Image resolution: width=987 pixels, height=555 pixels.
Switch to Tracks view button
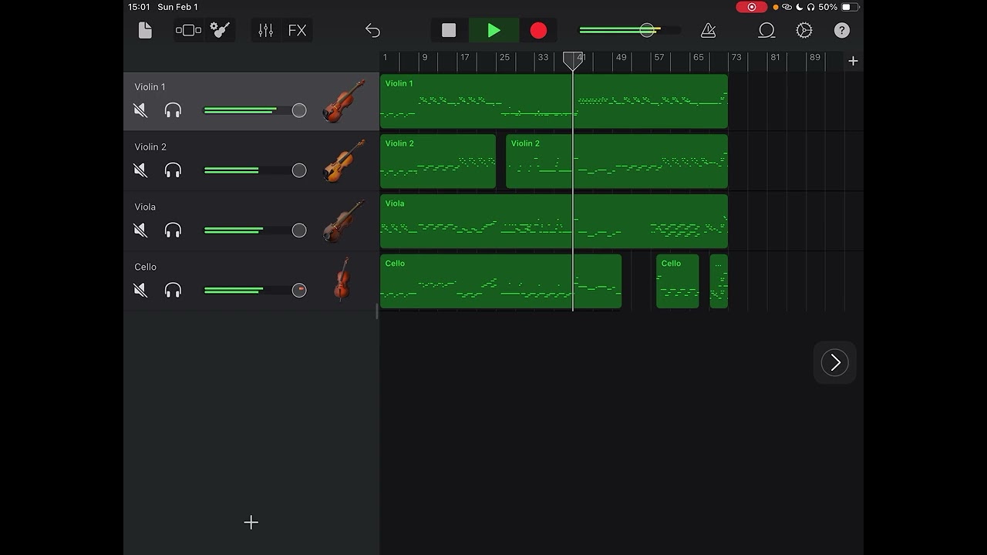point(188,30)
